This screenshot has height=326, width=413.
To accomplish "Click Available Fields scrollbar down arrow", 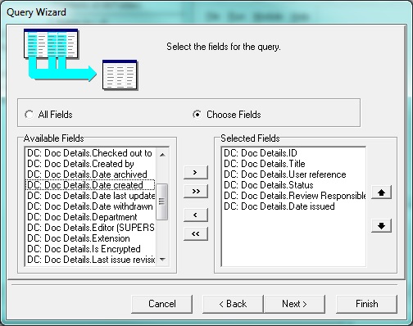I will 162,260.
